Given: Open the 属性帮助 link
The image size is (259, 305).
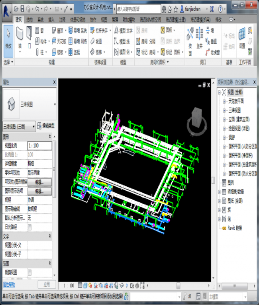Looking at the screenshot, I should (x=9, y=284).
